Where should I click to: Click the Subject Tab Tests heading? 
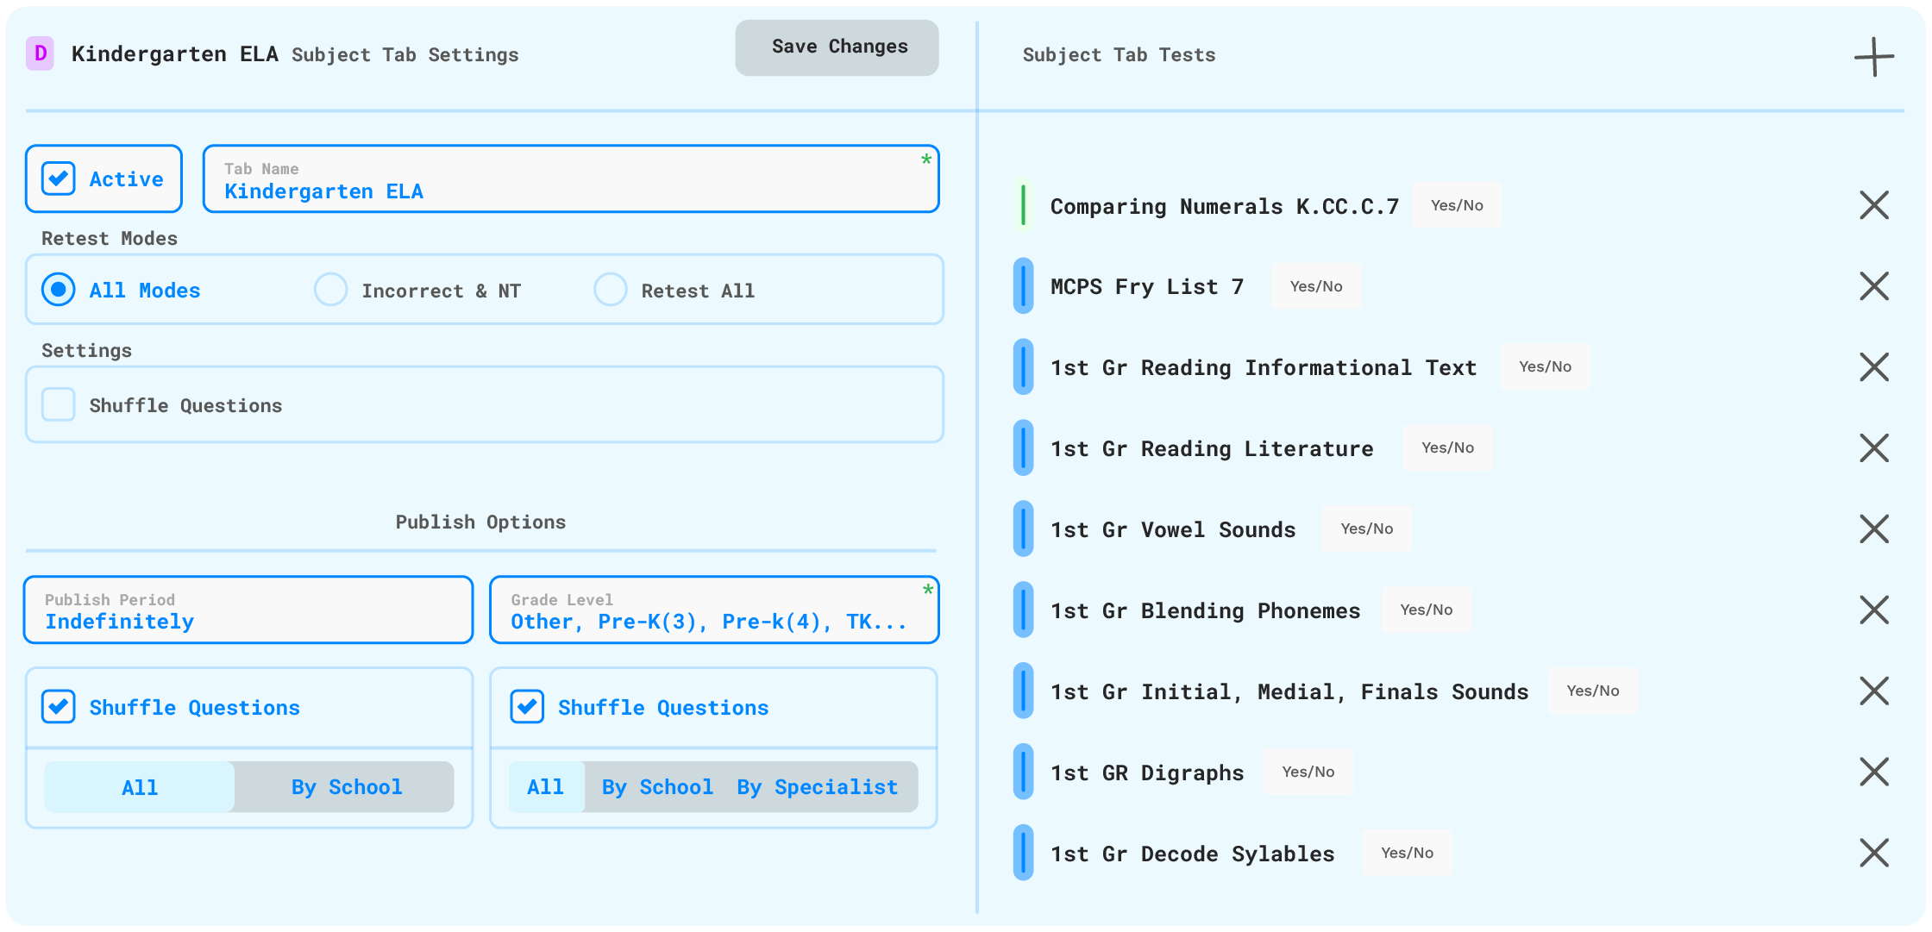[1119, 55]
